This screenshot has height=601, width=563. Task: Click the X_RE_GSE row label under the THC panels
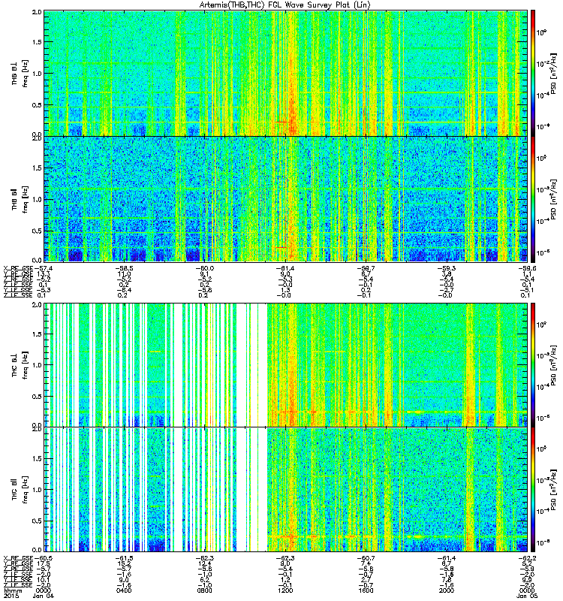[x=18, y=558]
